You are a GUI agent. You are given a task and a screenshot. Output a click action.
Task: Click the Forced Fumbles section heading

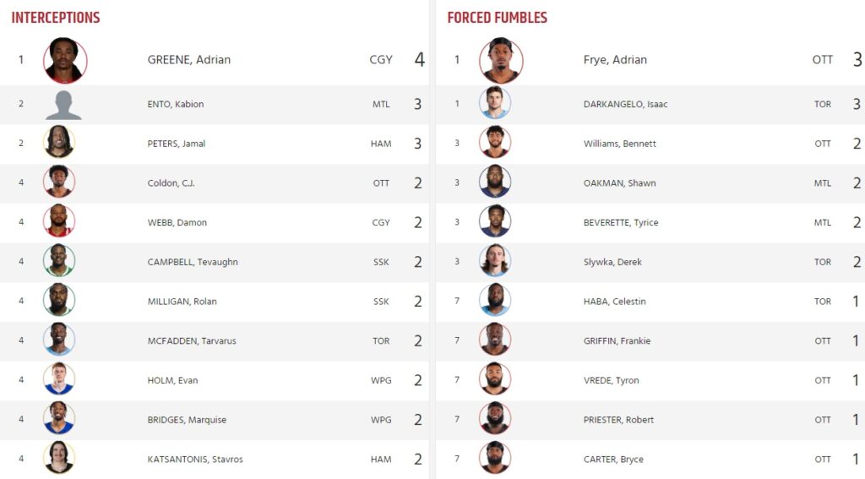click(497, 18)
